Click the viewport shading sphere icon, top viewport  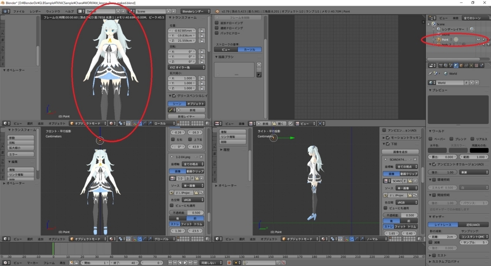pyautogui.click(x=112, y=123)
